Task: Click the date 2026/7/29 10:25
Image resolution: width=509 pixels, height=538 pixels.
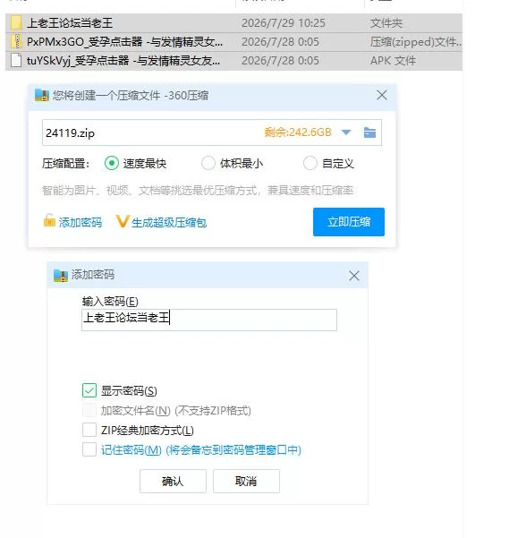Action: (x=284, y=23)
